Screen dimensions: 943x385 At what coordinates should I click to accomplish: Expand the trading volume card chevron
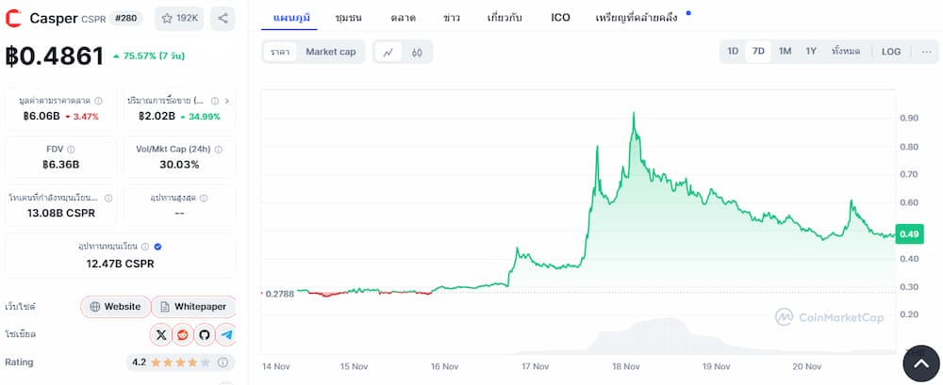(x=228, y=101)
